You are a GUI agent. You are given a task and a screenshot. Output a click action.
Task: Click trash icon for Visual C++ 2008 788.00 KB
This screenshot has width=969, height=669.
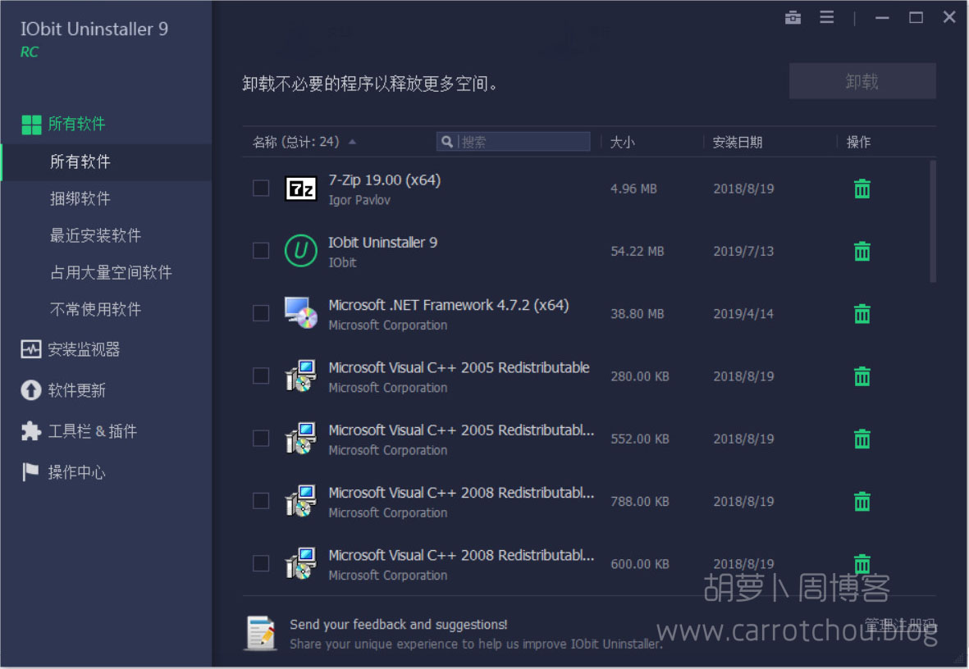click(x=862, y=501)
